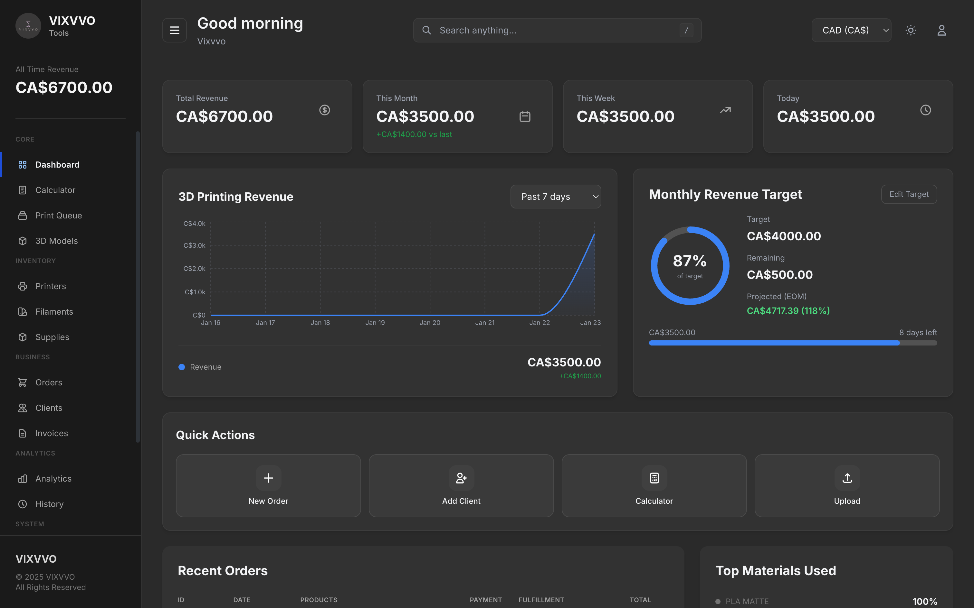
Task: Click the Add Client quick action icon
Action: [461, 478]
